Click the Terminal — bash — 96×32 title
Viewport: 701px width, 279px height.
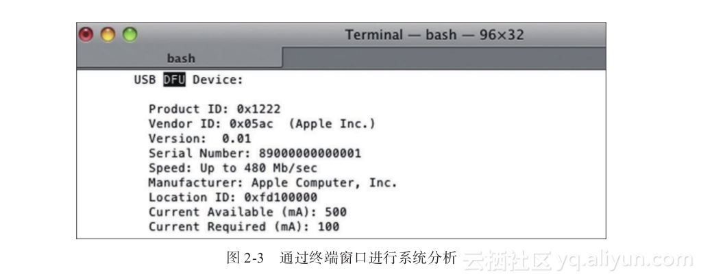(434, 35)
